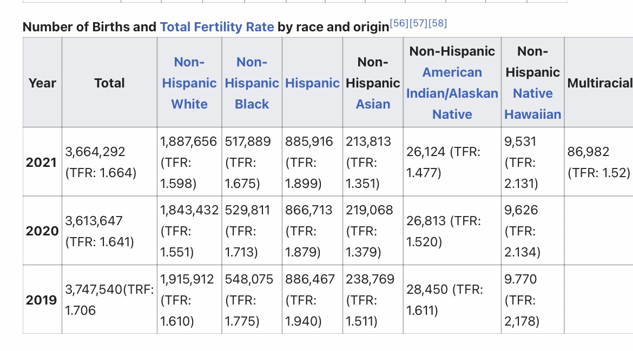Select cell 866,713 (TFR: 1.879)
The width and height of the screenshot is (633, 351).
pyautogui.click(x=313, y=231)
